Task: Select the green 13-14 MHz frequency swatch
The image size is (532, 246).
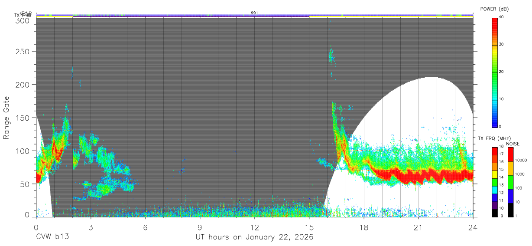Action: tap(495, 182)
